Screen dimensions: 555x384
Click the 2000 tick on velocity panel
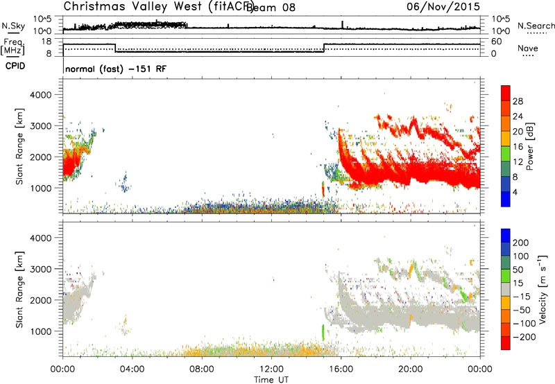pos(41,300)
